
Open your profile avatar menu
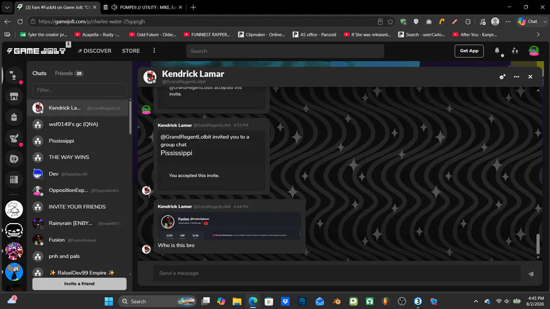click(533, 51)
